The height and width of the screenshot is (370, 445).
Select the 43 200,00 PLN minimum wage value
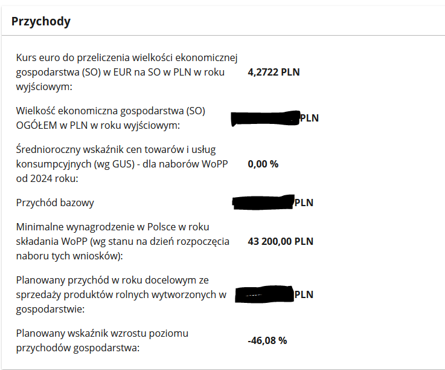pyautogui.click(x=280, y=241)
